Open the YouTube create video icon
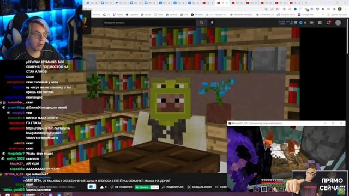Viewport: 349px width, 196px height. point(311,23)
